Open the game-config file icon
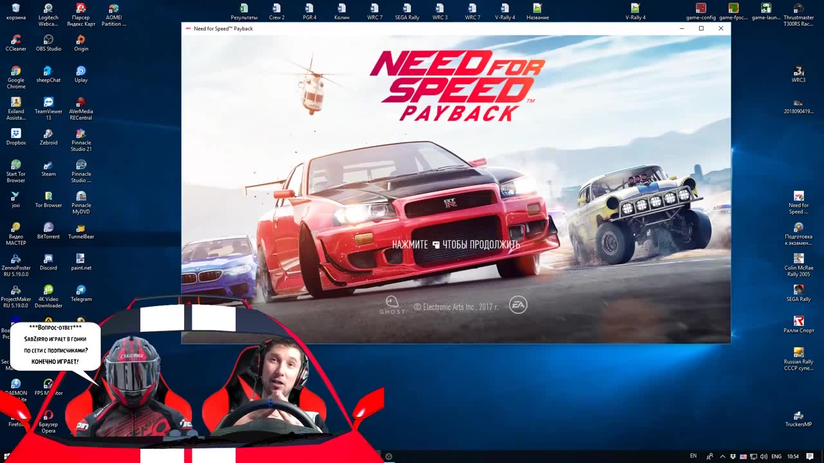 click(701, 12)
